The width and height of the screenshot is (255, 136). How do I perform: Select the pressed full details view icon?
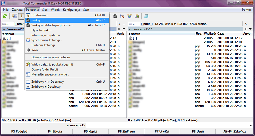pyautogui.click(x=21, y=16)
